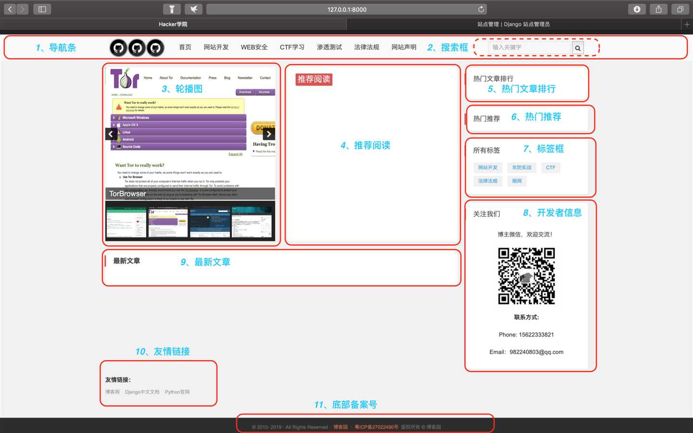The height and width of the screenshot is (433, 693).
Task: Open the 网站声明 nav item
Action: [404, 47]
